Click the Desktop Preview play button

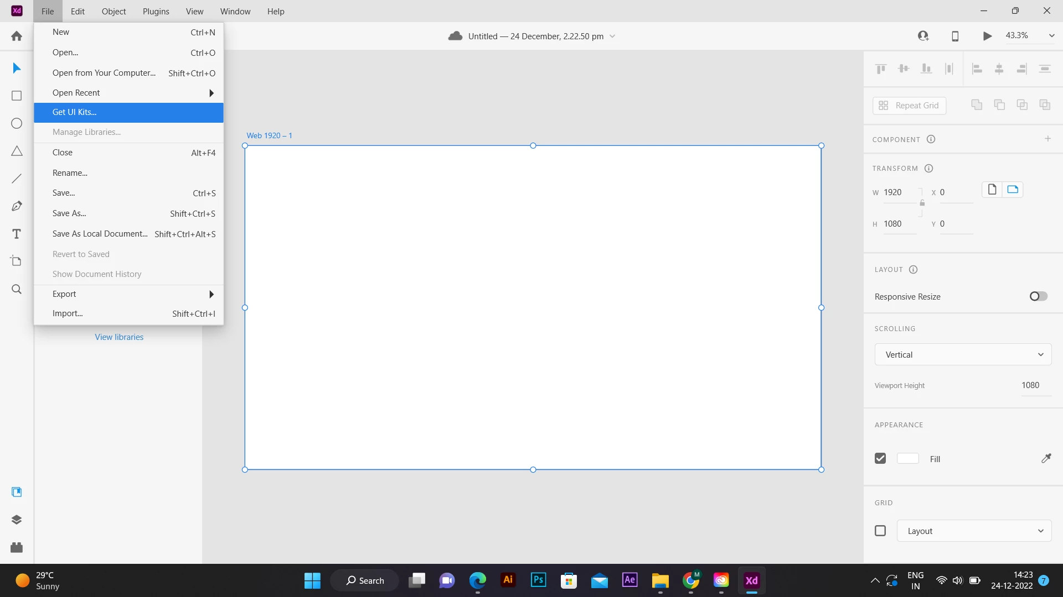tap(987, 36)
